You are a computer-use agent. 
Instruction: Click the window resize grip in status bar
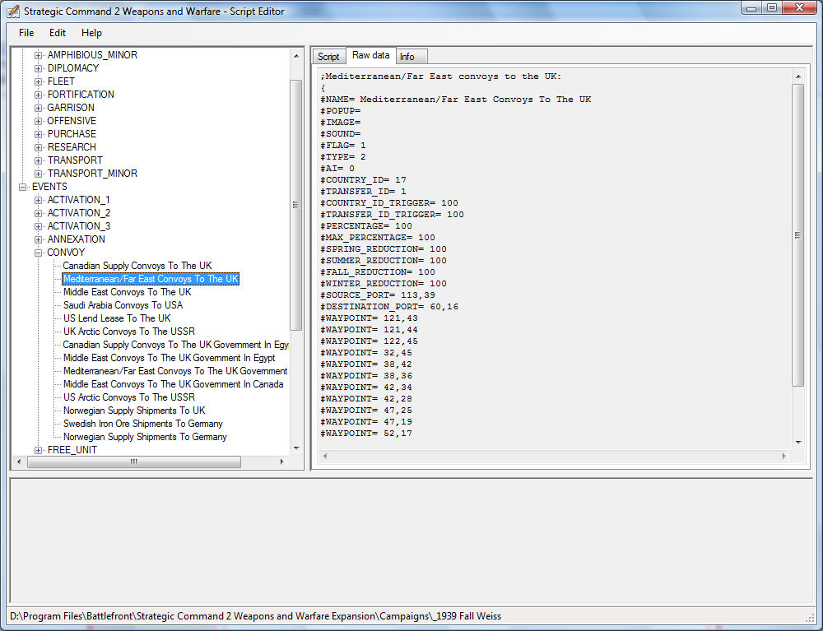pyautogui.click(x=809, y=617)
